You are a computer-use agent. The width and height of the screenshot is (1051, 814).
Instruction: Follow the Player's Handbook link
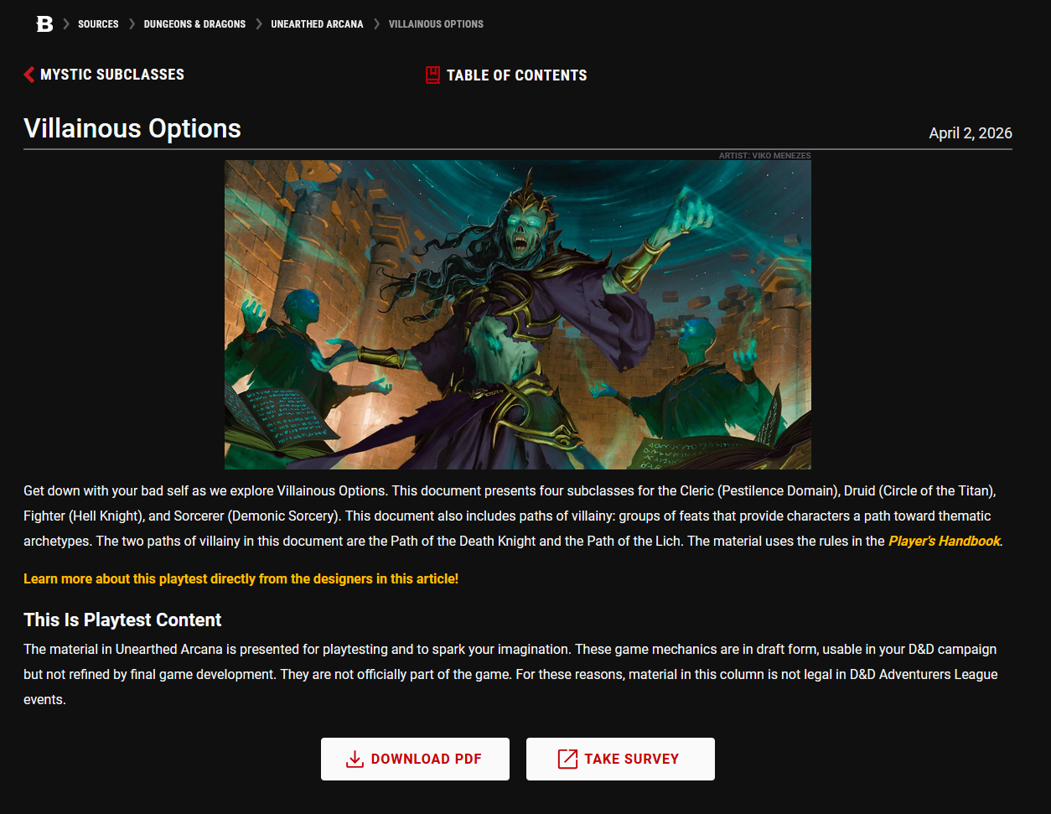pos(945,542)
